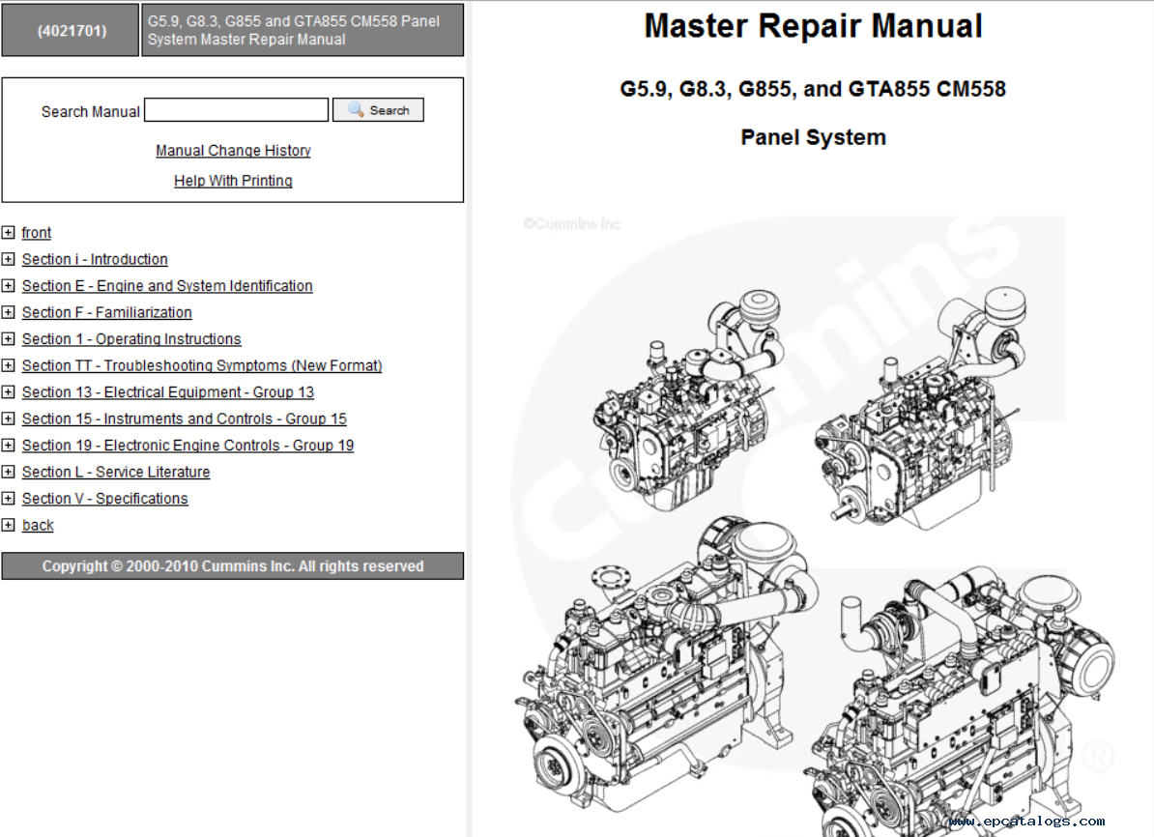
Task: Expand Section i - Introduction node
Action: (8, 259)
